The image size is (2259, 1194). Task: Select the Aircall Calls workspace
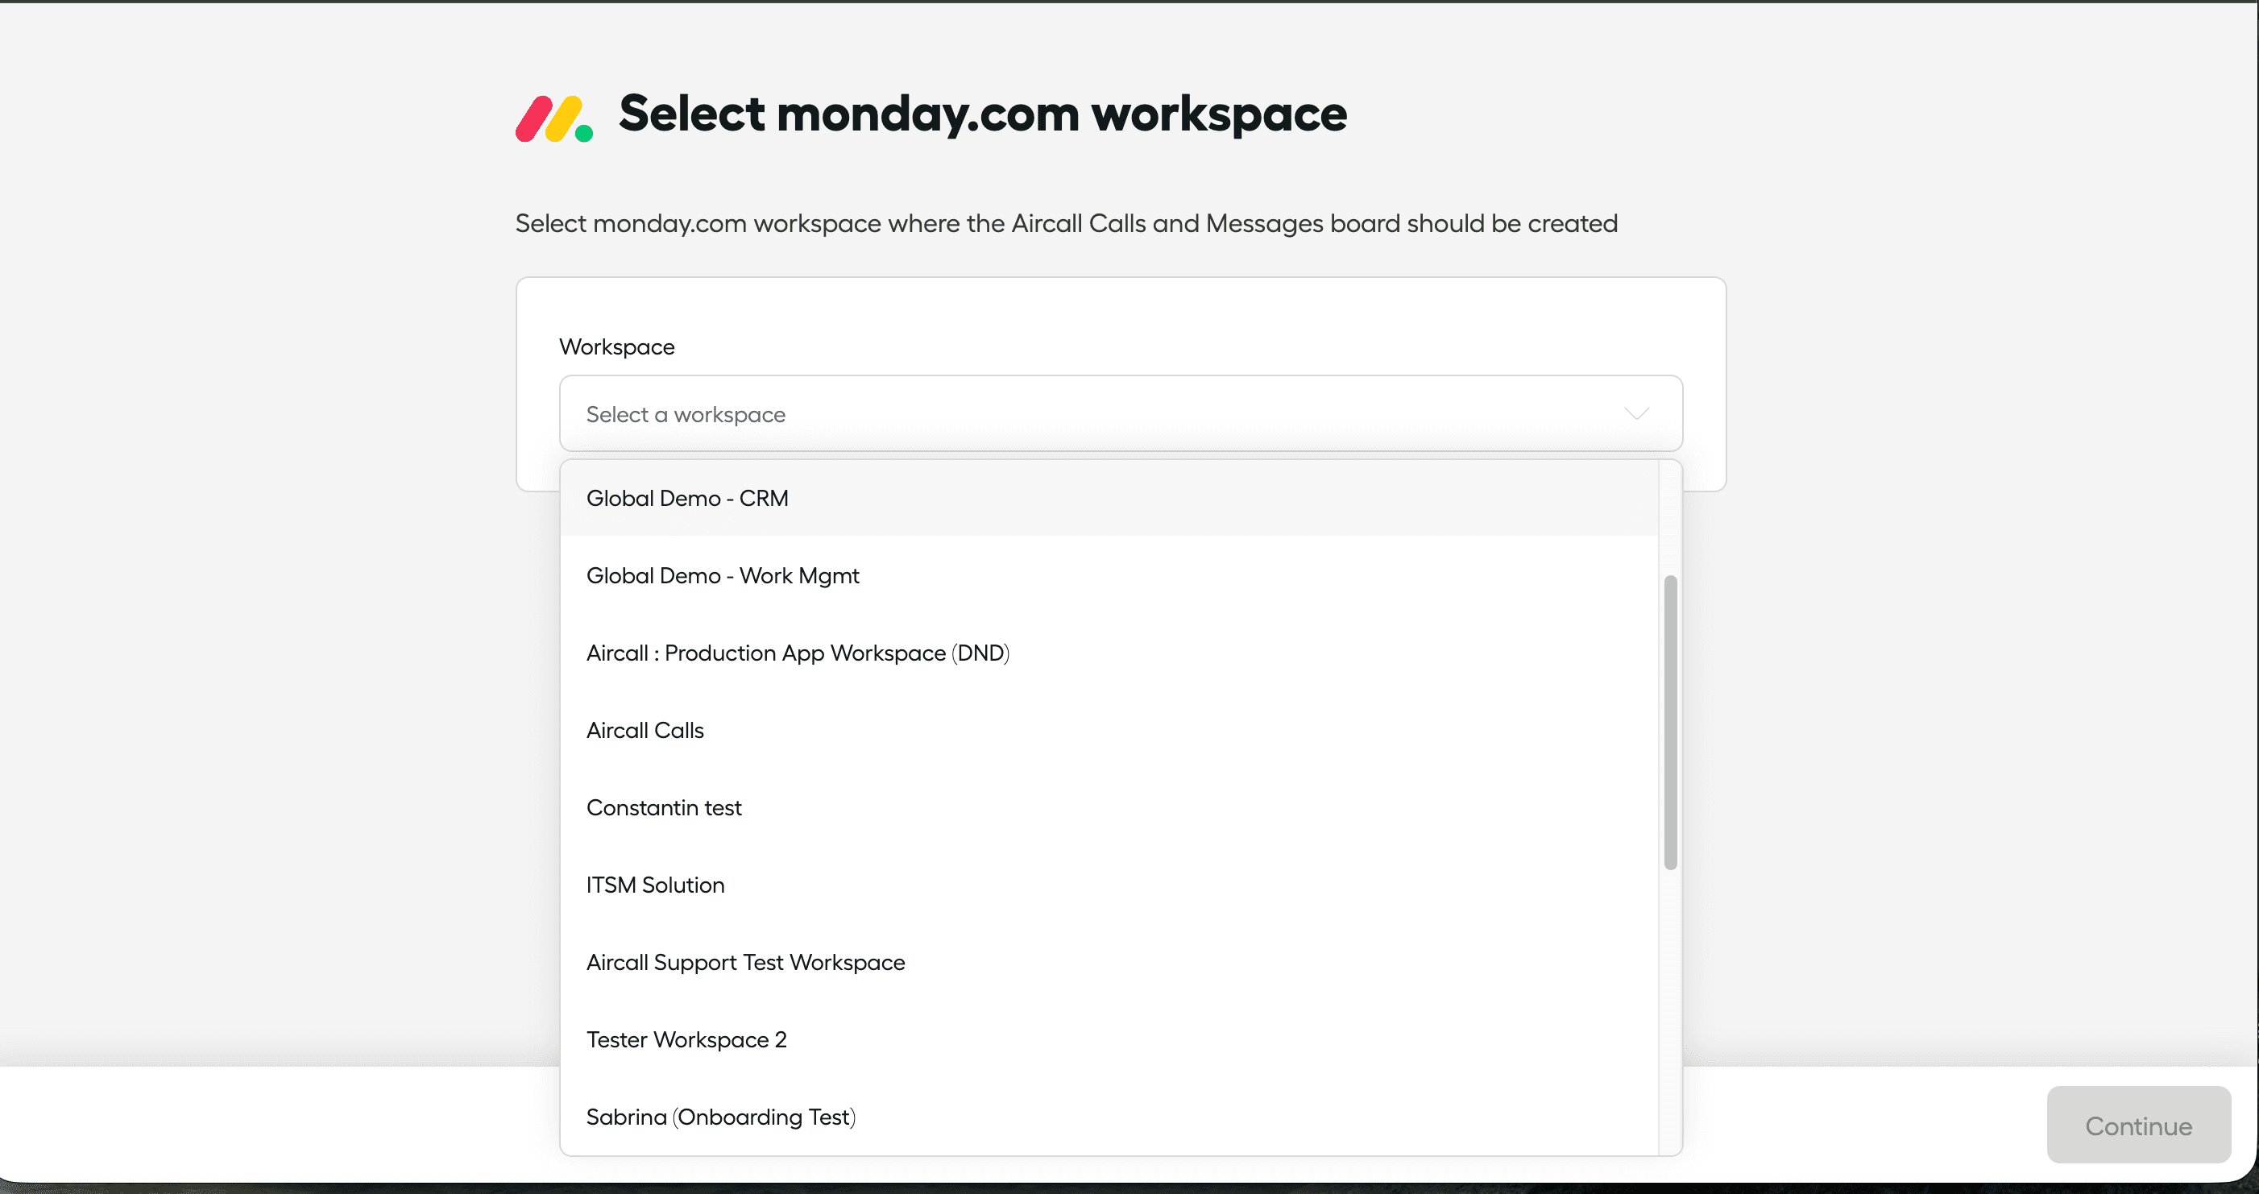pyautogui.click(x=1109, y=730)
